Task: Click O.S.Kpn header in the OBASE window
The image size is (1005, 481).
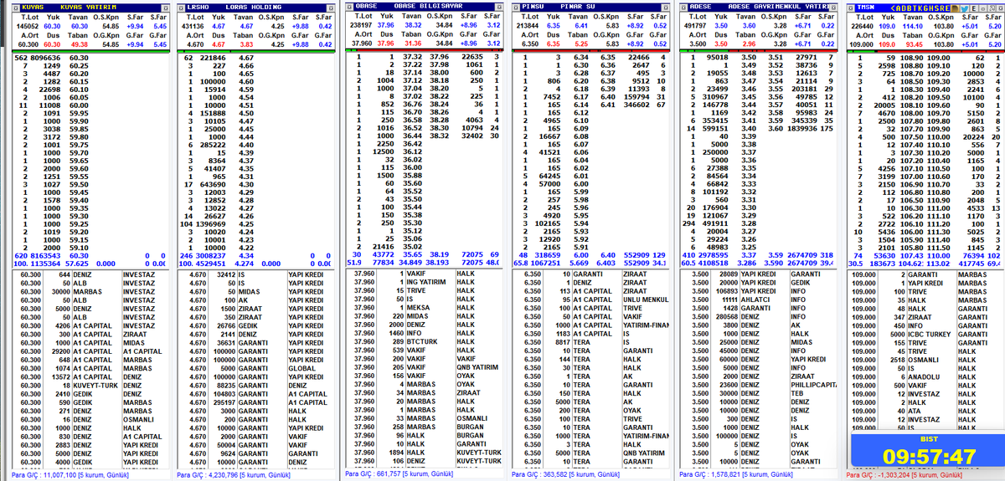Action: pos(439,16)
